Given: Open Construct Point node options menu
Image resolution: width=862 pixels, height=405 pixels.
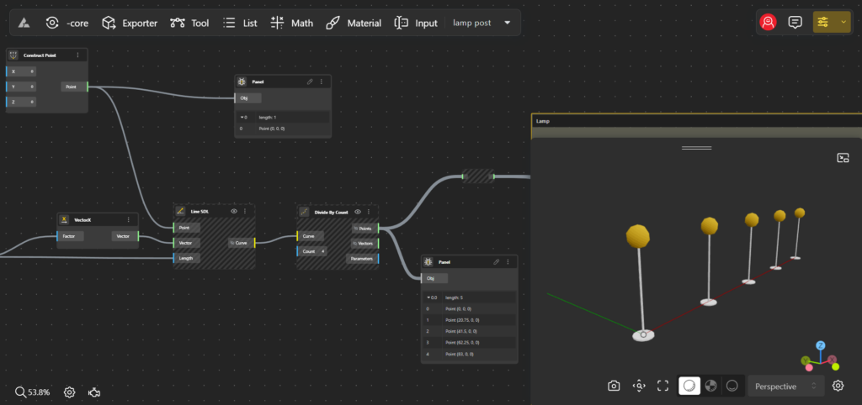Looking at the screenshot, I should [x=78, y=55].
